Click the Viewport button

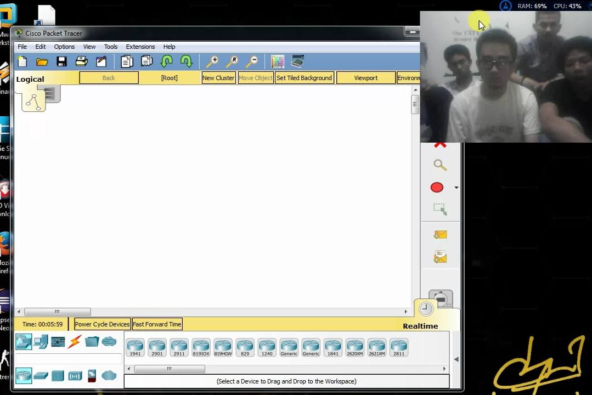pos(365,78)
